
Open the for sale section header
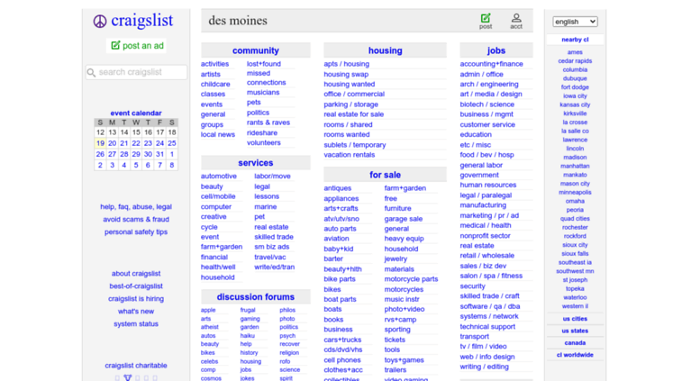385,175
